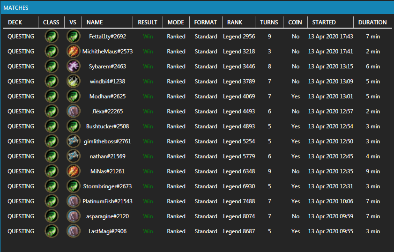Click rank cell Legend 4493
The image size is (394, 252).
click(239, 111)
